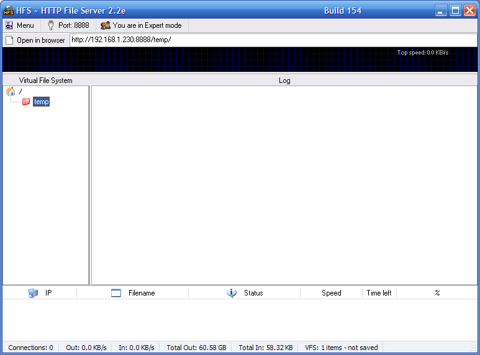Click the IP column computer icon
The height and width of the screenshot is (355, 480).
coord(33,293)
